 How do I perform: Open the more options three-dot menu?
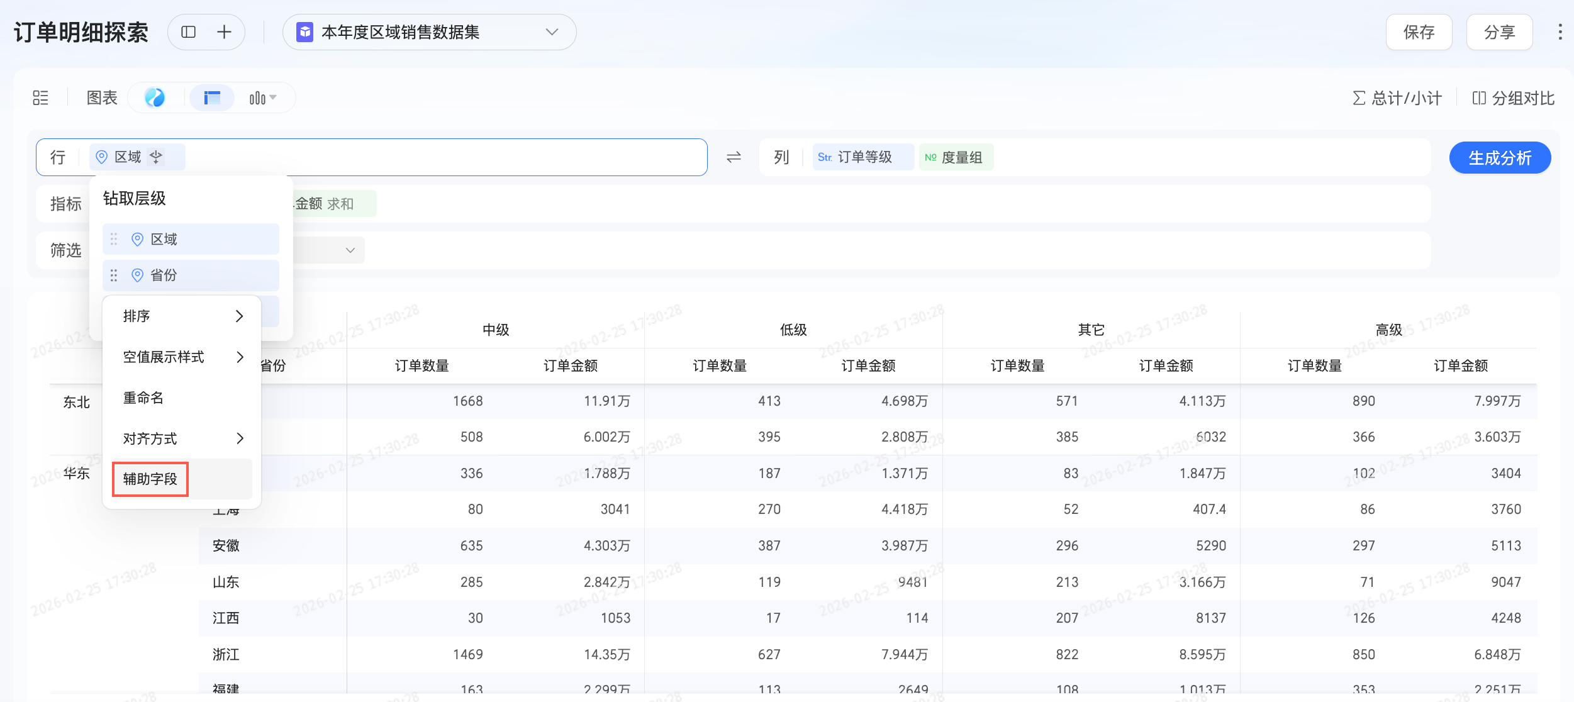[1560, 32]
